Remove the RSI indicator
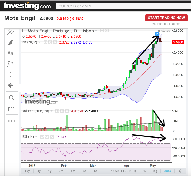The image size is (191, 176). point(52,137)
